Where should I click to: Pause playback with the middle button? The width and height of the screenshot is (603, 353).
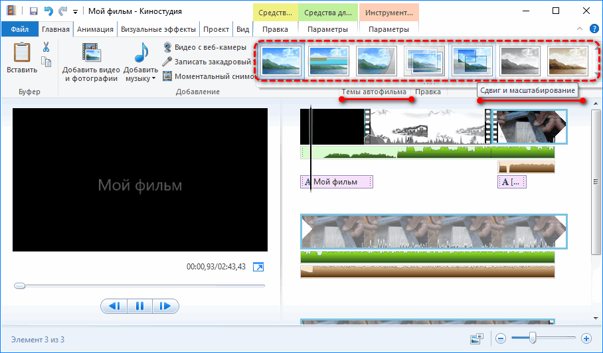point(139,306)
